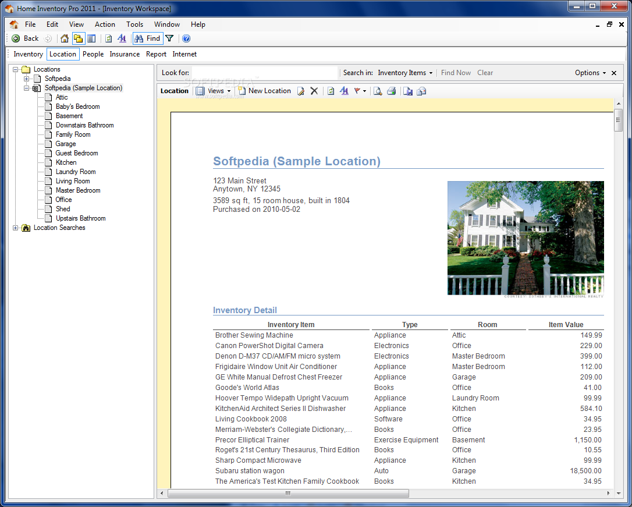Open the Search in Inventory Items dropdown
The image size is (632, 507).
click(x=405, y=73)
